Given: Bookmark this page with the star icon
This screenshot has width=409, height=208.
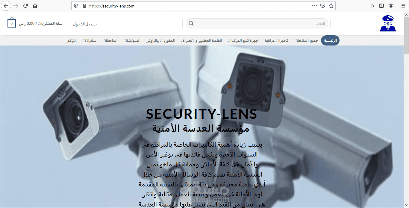Looking at the screenshot, I should [331, 6].
